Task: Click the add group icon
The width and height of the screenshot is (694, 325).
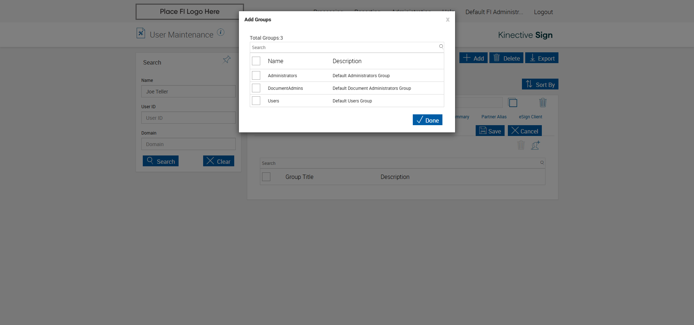Action: coord(535,145)
